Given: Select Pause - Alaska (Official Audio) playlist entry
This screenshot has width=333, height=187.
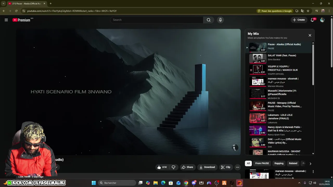Looking at the screenshot, I should 279,47.
